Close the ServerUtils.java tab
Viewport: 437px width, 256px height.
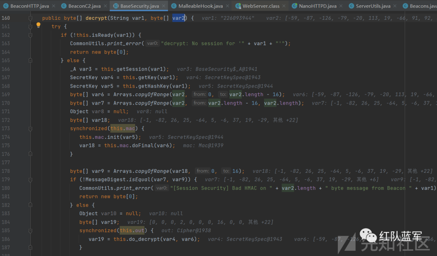tap(395, 6)
